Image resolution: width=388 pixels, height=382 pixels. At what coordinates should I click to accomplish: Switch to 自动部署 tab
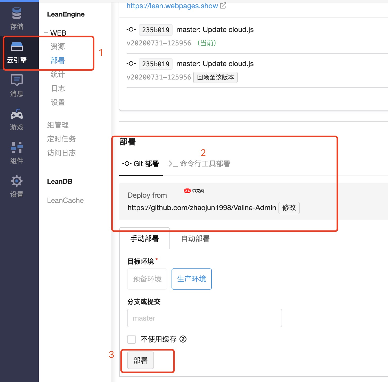coord(195,238)
